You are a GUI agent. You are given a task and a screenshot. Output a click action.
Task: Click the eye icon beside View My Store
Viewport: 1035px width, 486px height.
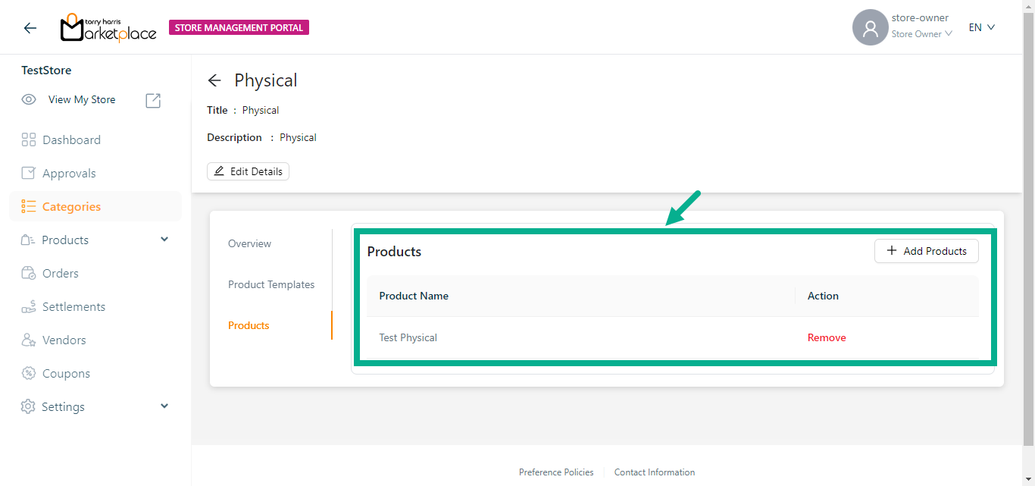pos(29,99)
